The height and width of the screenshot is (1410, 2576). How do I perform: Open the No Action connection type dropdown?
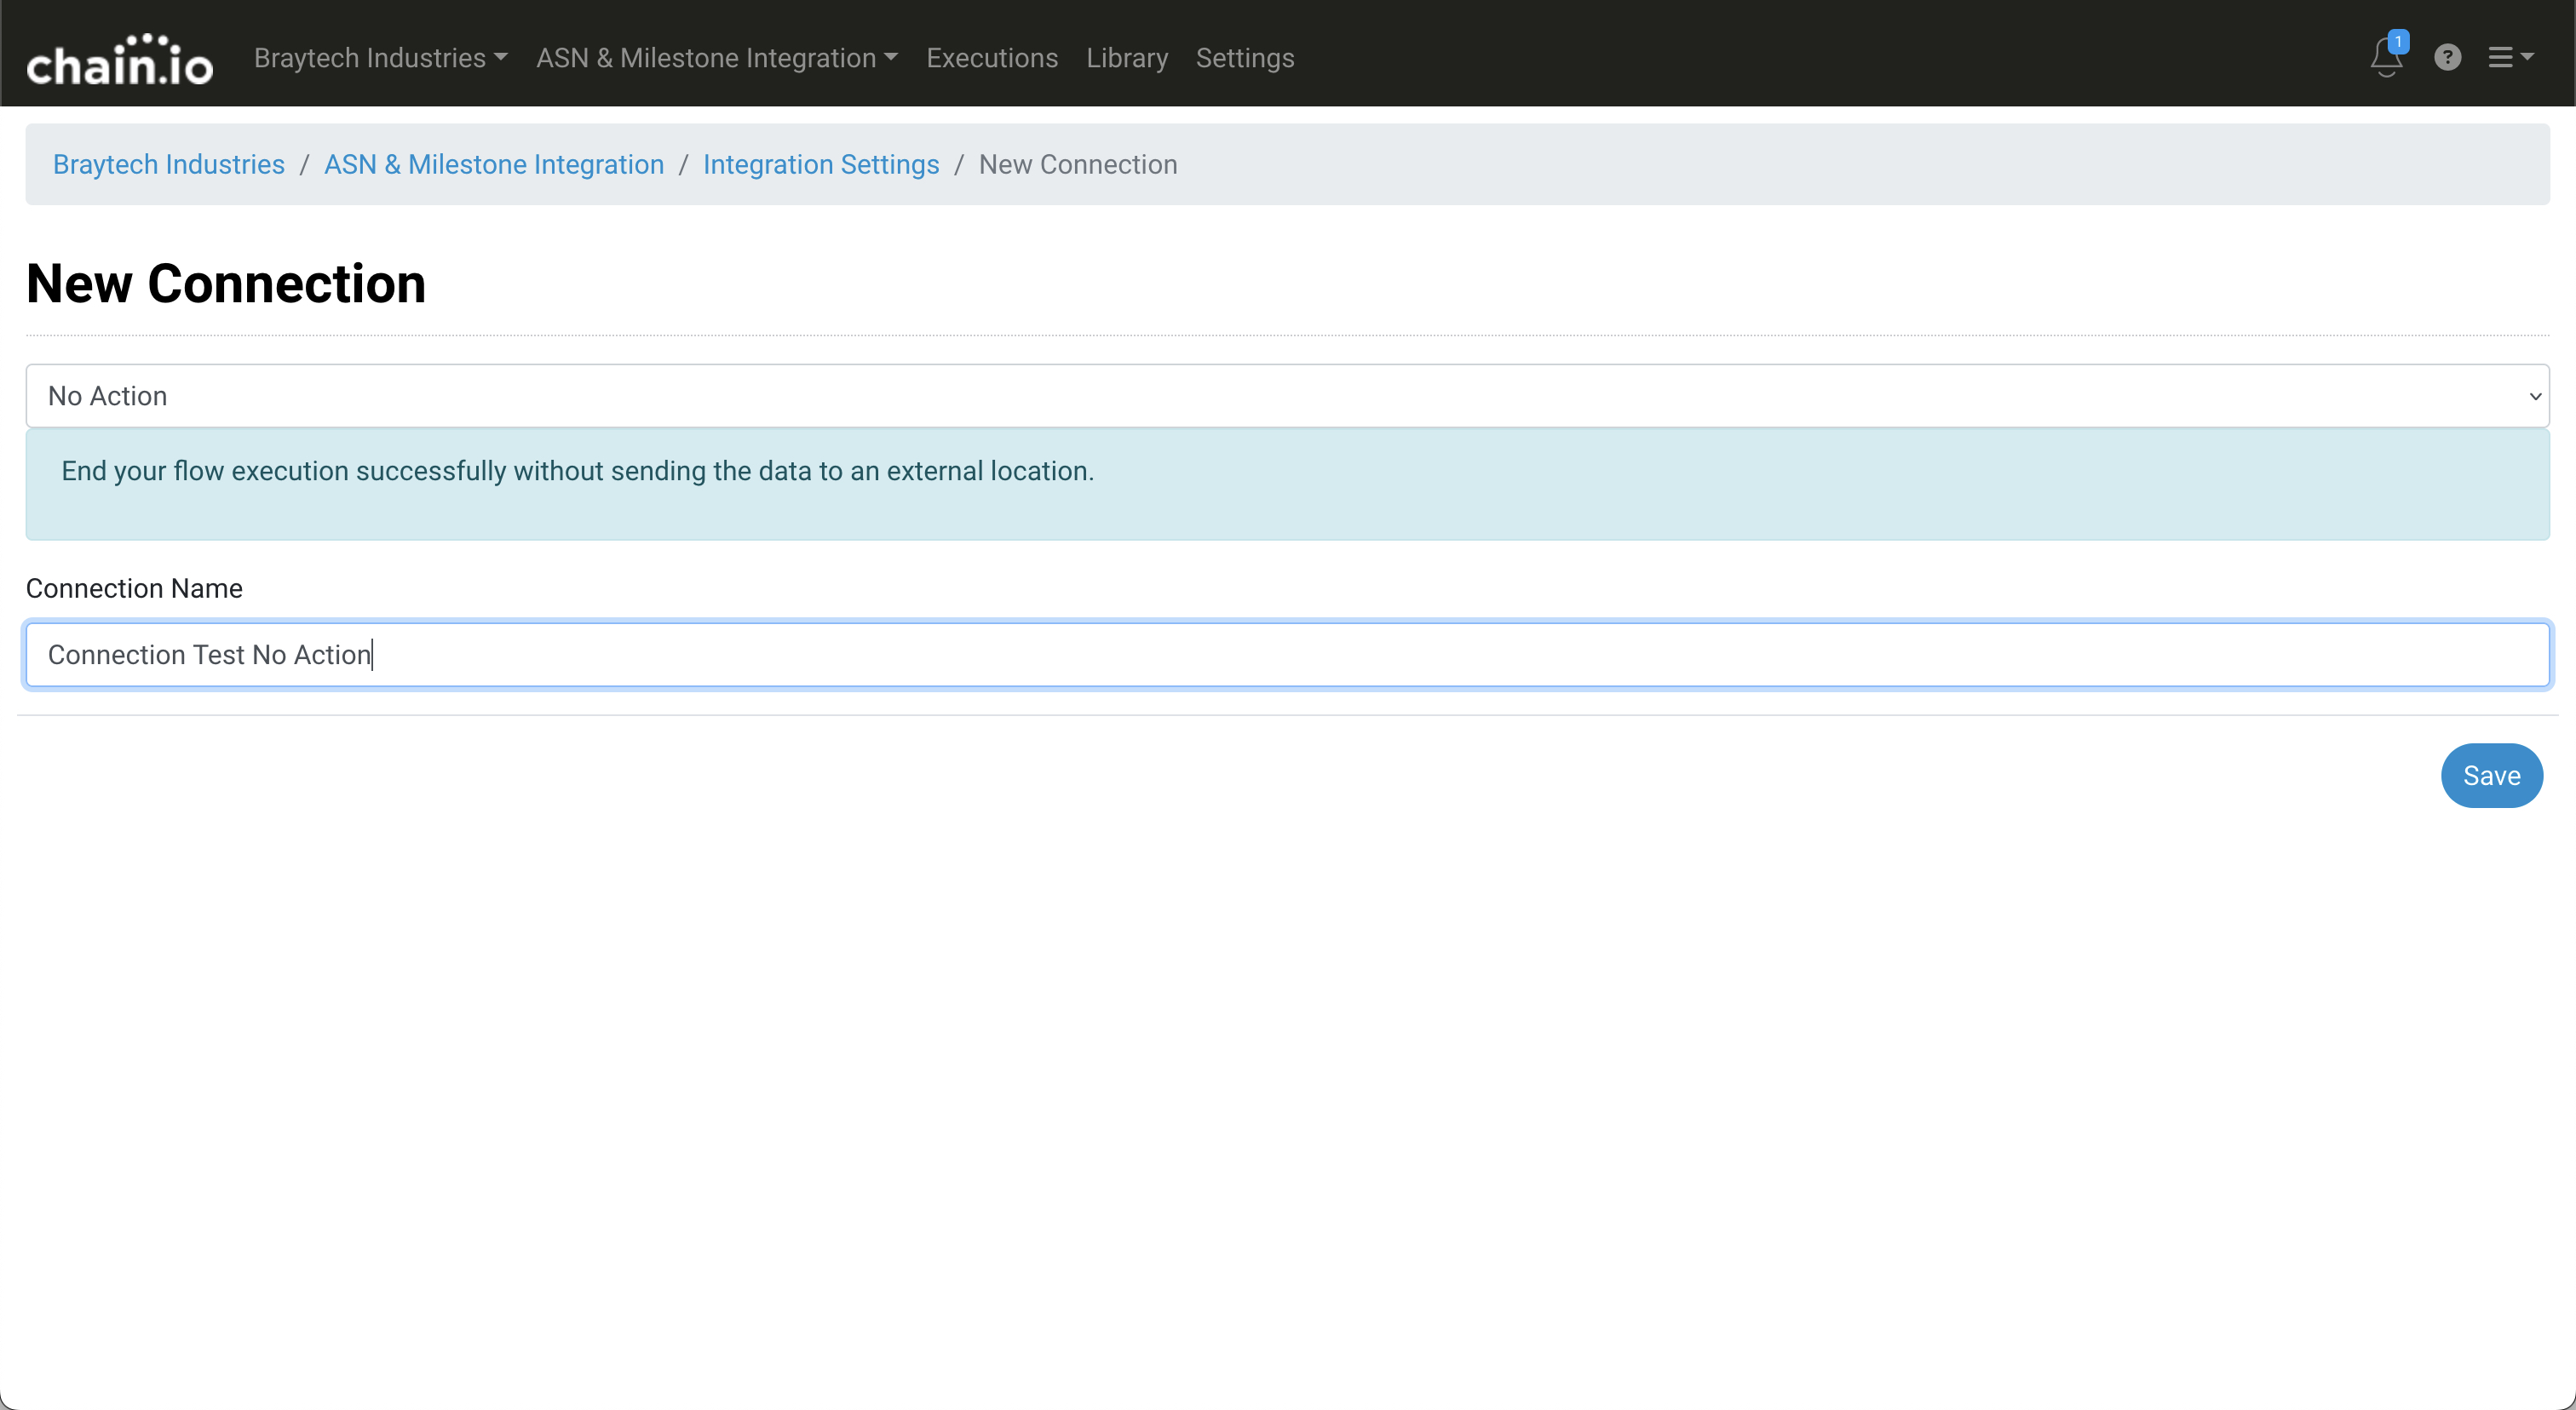1287,396
